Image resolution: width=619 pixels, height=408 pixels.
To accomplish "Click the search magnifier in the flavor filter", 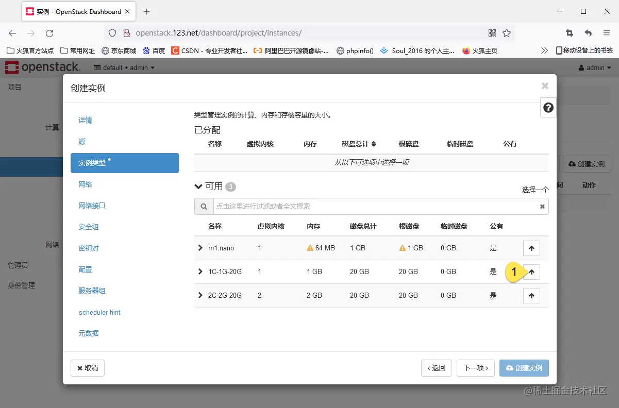I will [204, 206].
